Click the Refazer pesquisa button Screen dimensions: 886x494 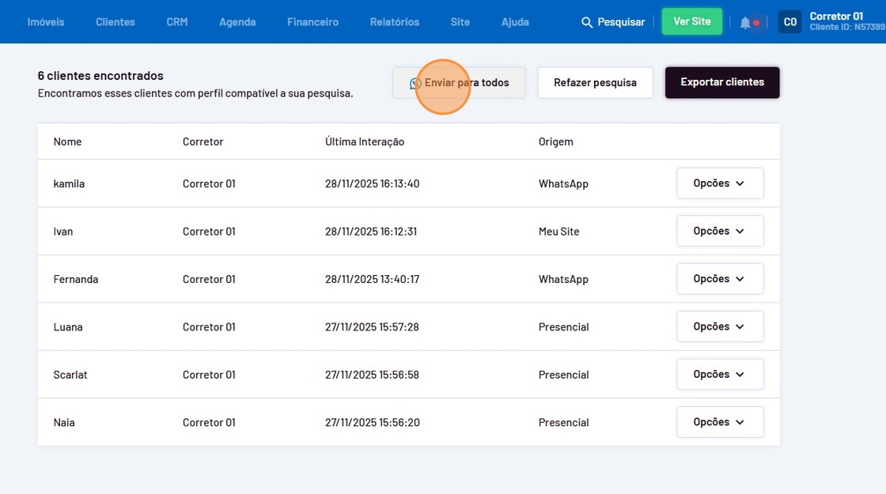(x=595, y=83)
